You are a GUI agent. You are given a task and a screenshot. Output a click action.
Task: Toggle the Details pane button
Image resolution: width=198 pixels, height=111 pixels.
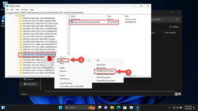coord(174,27)
